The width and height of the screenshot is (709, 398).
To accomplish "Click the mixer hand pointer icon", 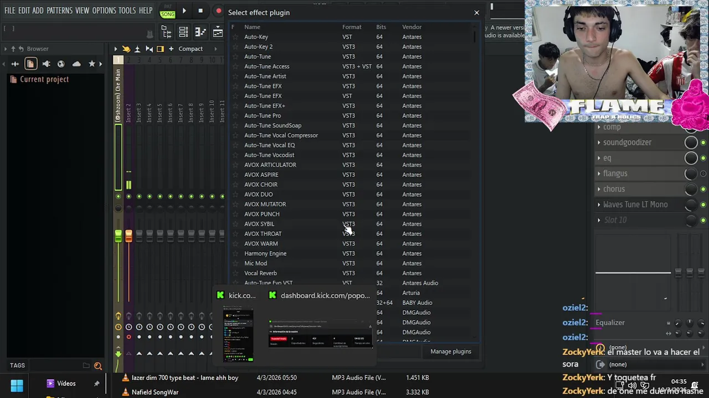I will pos(126,49).
